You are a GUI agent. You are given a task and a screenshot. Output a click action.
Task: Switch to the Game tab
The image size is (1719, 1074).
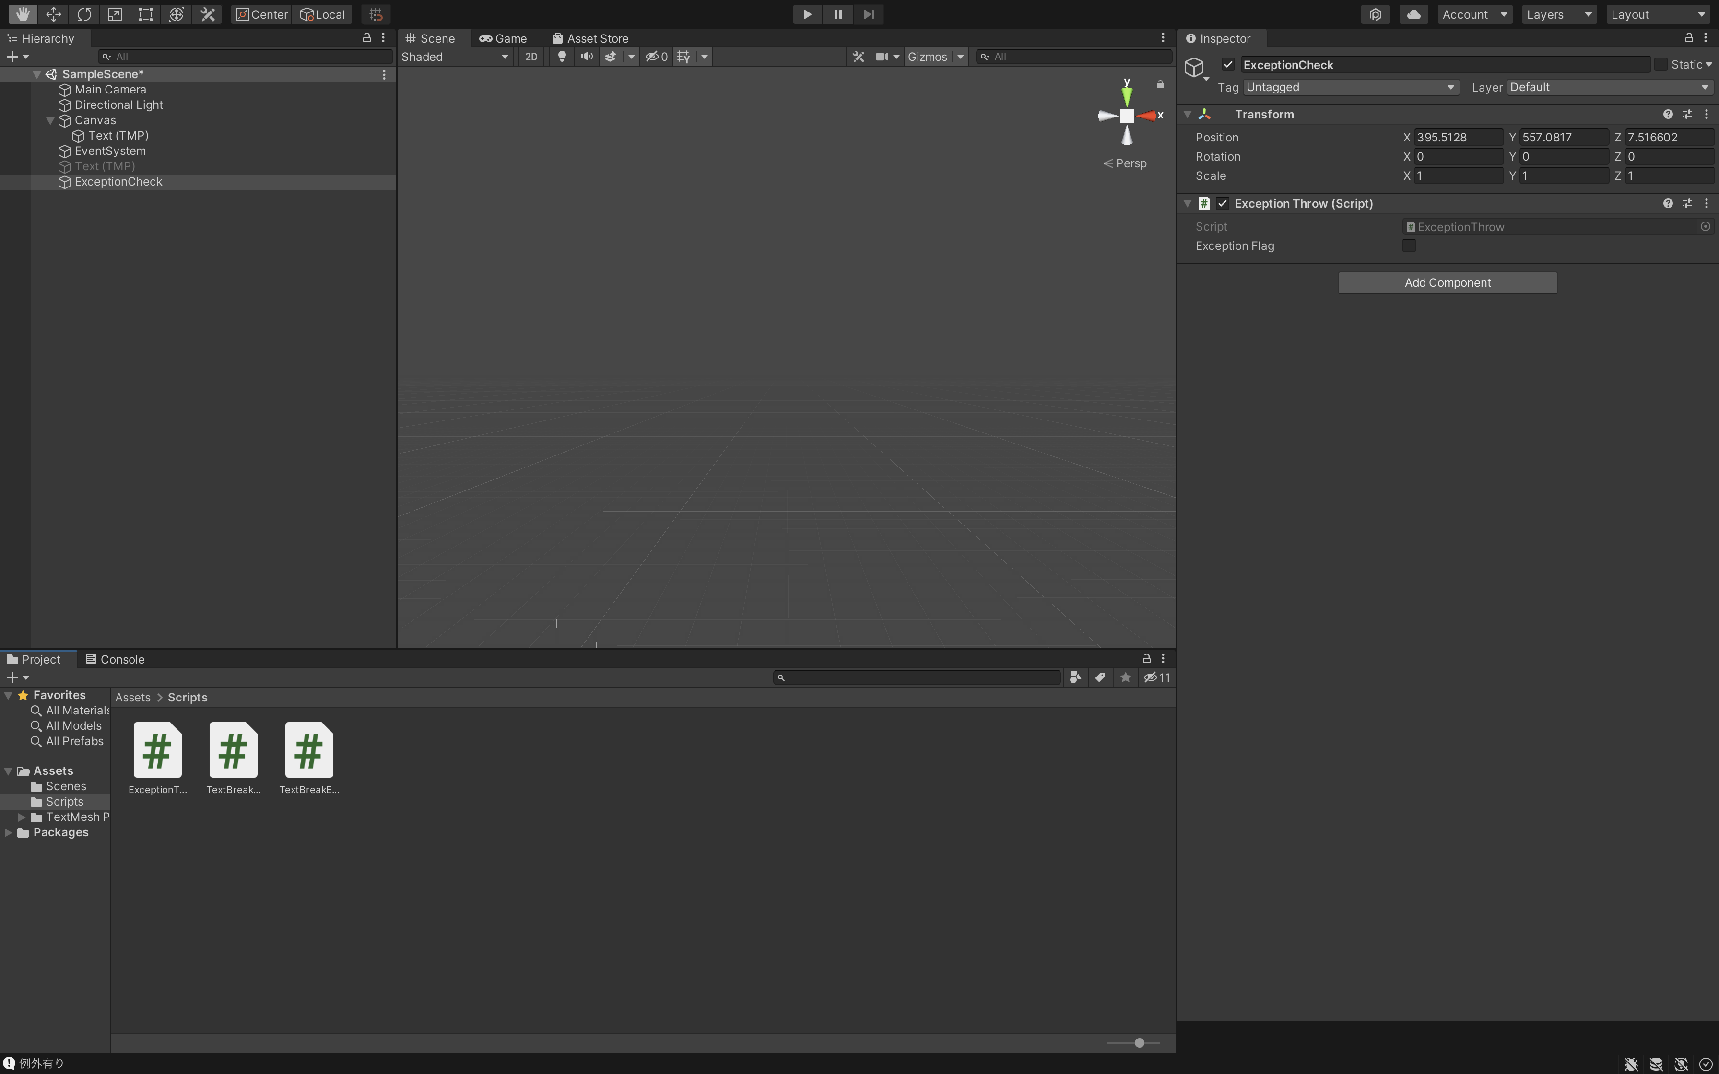coord(503,38)
